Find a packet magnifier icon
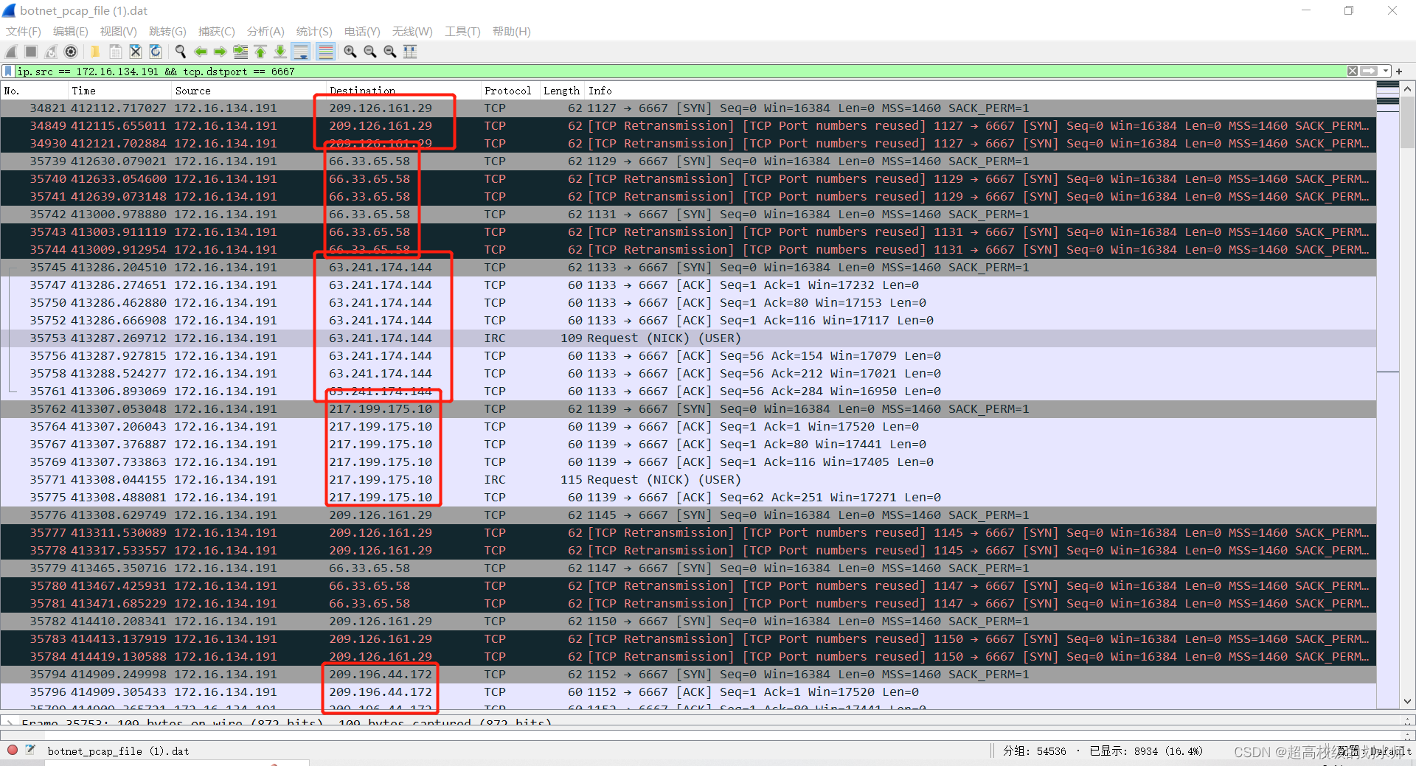 click(180, 52)
